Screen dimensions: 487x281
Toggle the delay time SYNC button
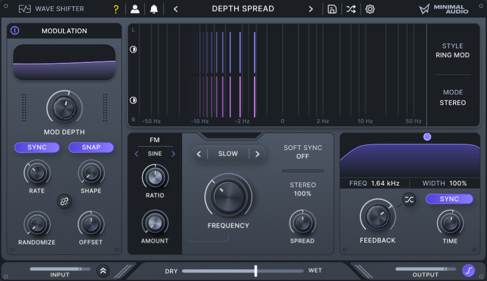coord(449,199)
